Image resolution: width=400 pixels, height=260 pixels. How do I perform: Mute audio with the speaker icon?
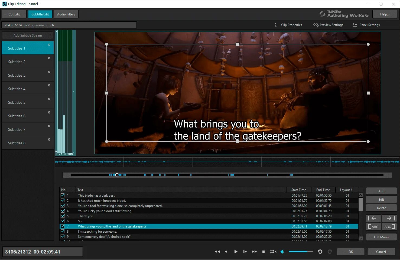pyautogui.click(x=282, y=252)
